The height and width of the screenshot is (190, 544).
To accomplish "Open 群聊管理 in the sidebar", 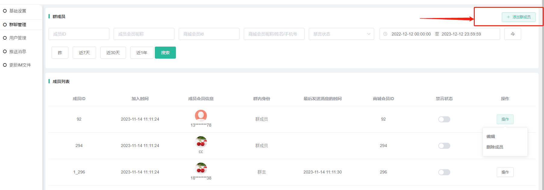I will click(x=17, y=25).
